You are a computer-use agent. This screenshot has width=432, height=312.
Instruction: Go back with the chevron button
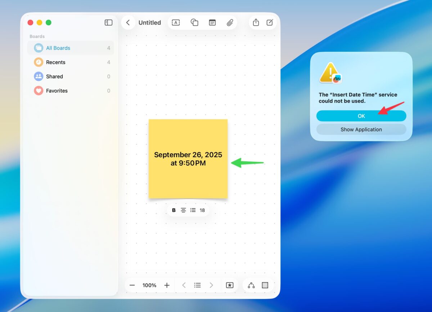(128, 22)
